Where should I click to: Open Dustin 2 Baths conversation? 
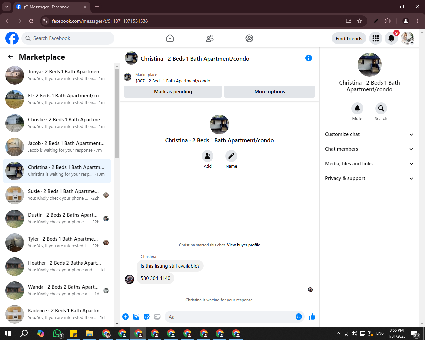tap(57, 219)
